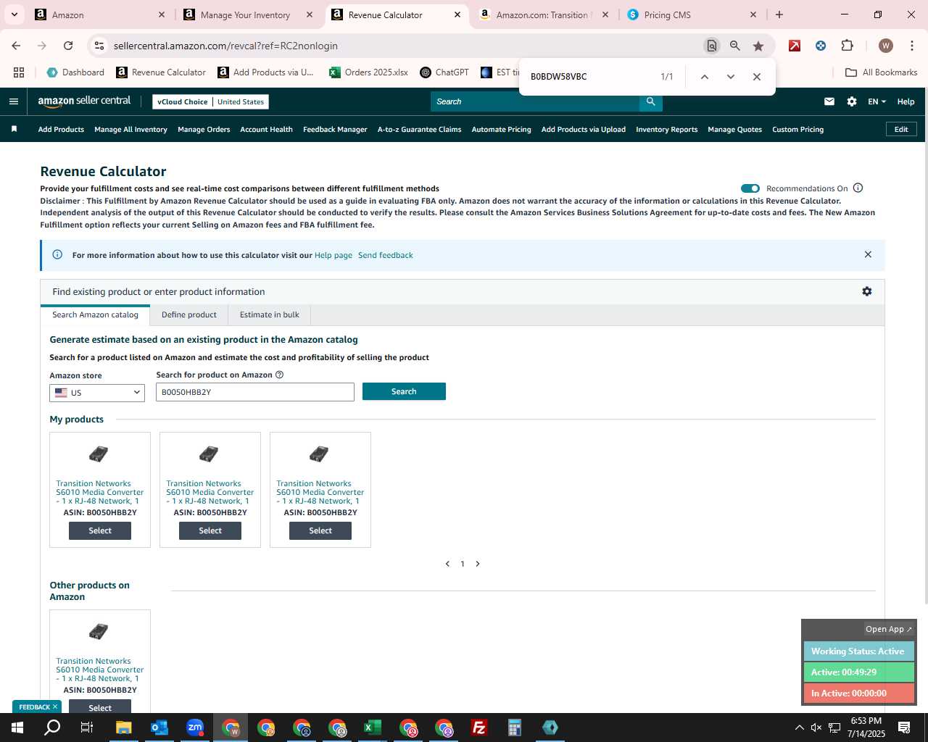The height and width of the screenshot is (742, 928).
Task: Show hidden system tray icons chevron
Action: pos(799,728)
